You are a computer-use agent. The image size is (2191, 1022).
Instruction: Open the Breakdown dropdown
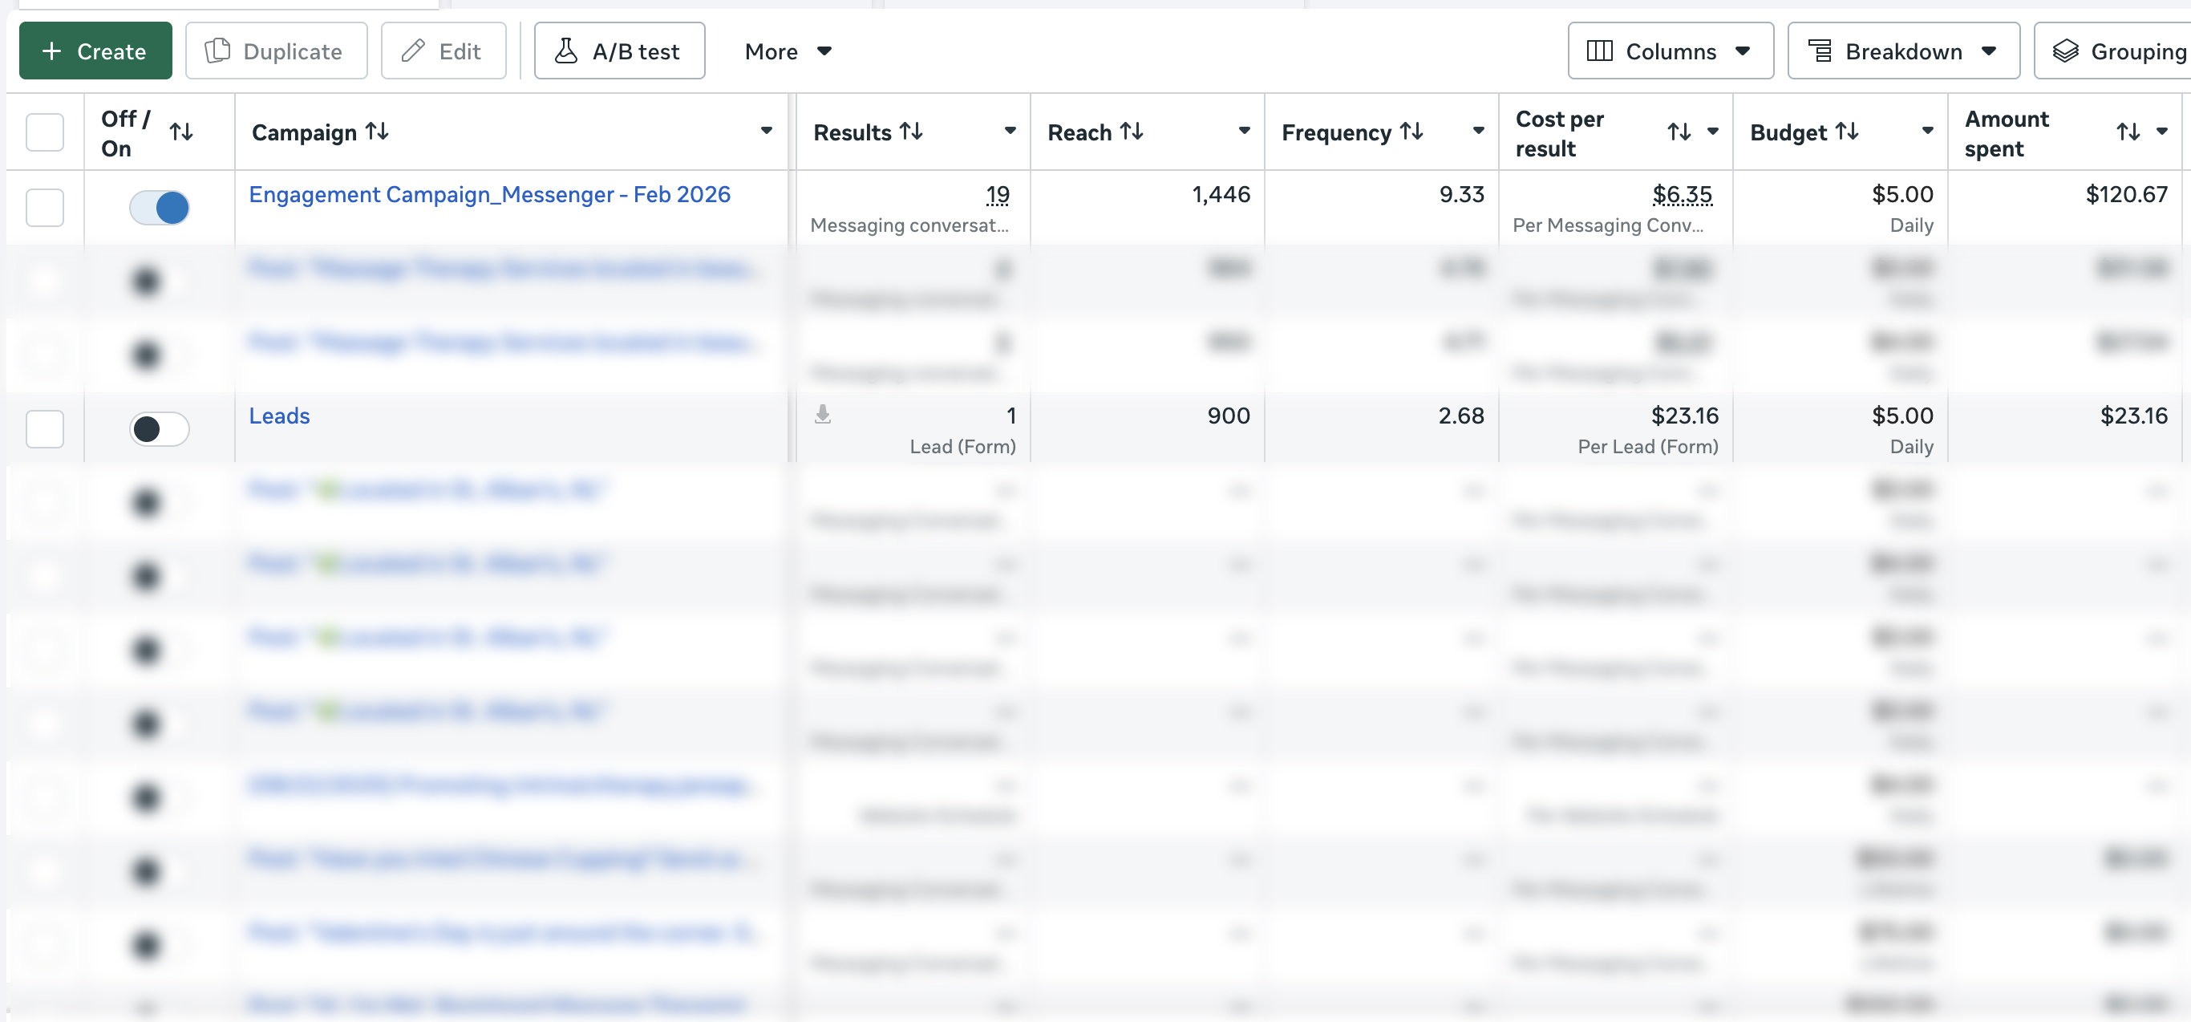1904,51
